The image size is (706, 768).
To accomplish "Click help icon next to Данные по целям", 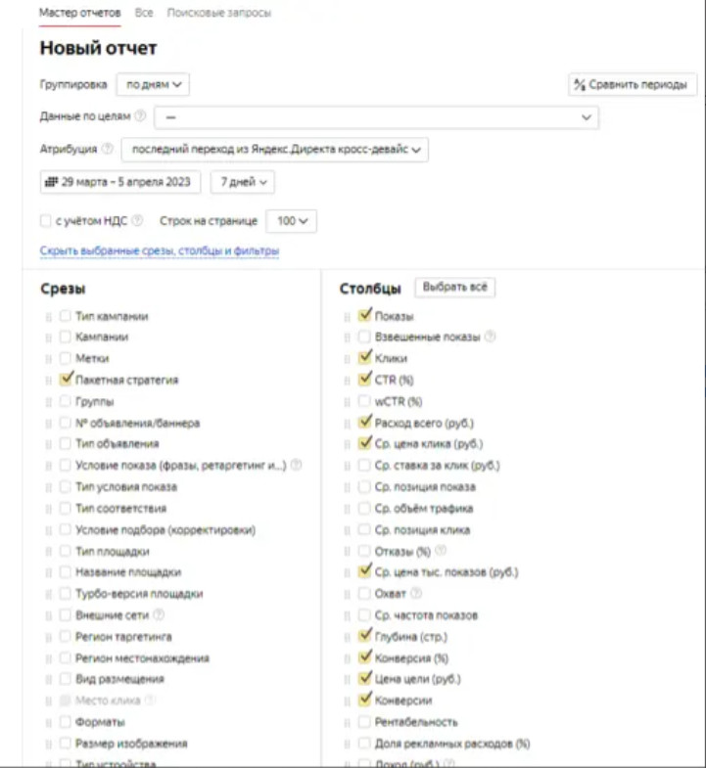I will point(140,116).
